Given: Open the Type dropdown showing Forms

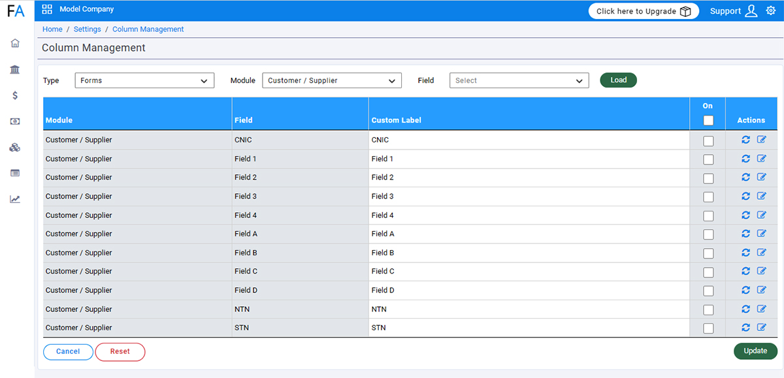Looking at the screenshot, I should [x=144, y=80].
